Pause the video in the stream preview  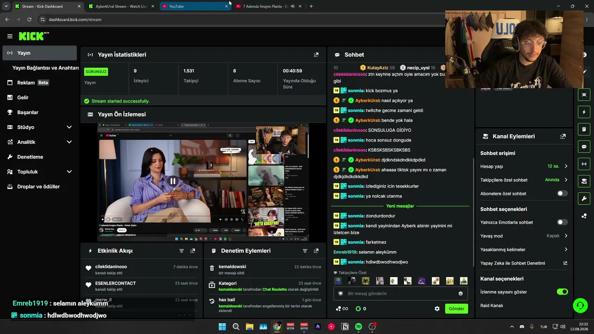click(x=173, y=181)
